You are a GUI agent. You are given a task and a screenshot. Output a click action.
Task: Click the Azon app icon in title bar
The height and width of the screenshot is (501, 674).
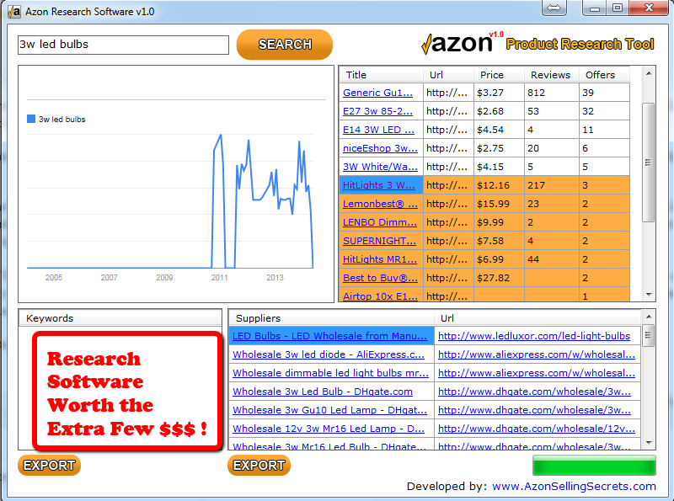[x=13, y=12]
